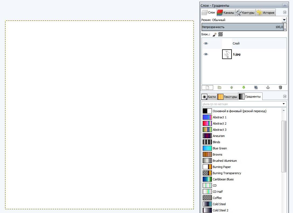Screen dimensions: 293x213
Task: Anchor the floating layer with the anchor icon
Action: click(x=268, y=87)
